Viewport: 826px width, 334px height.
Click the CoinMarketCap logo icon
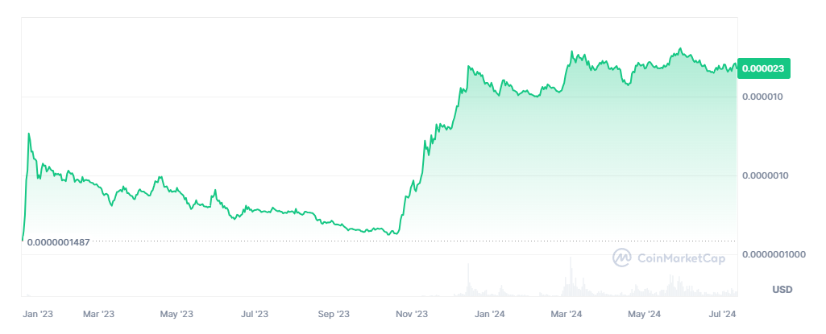point(622,258)
